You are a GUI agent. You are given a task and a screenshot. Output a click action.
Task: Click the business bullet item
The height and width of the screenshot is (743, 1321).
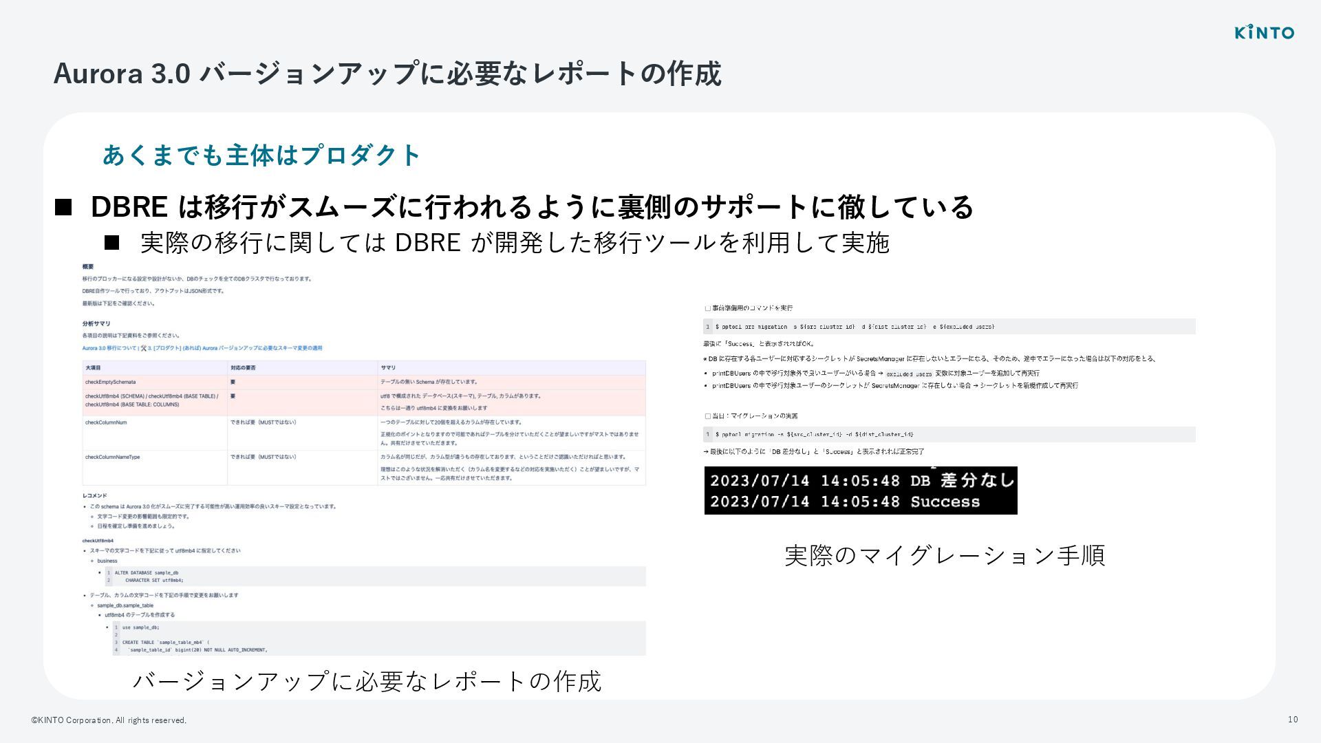coord(107,561)
